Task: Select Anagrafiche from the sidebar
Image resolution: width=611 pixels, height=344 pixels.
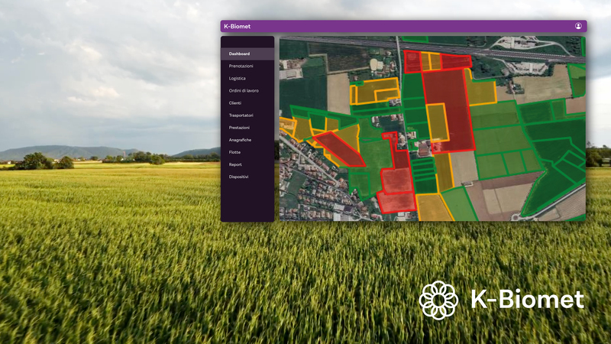Action: pyautogui.click(x=240, y=140)
